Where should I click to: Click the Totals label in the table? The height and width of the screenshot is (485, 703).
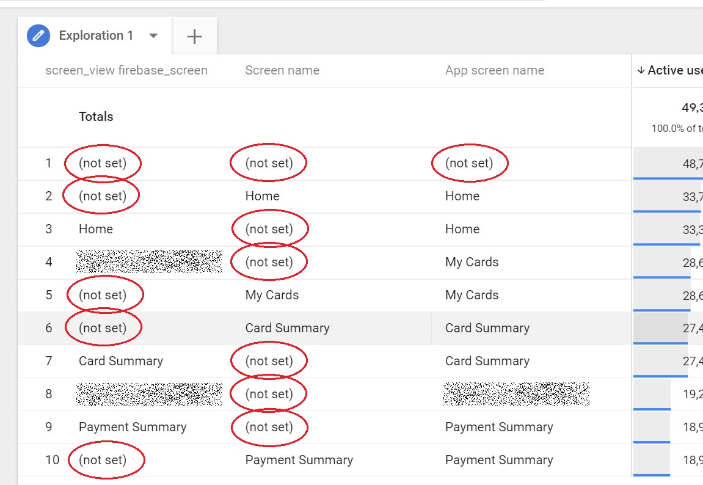pyautogui.click(x=95, y=116)
